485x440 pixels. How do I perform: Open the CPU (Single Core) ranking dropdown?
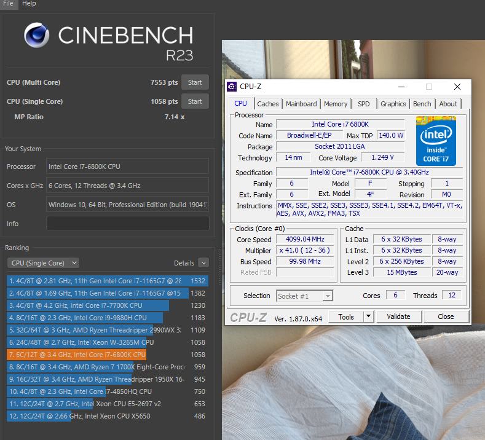[43, 263]
